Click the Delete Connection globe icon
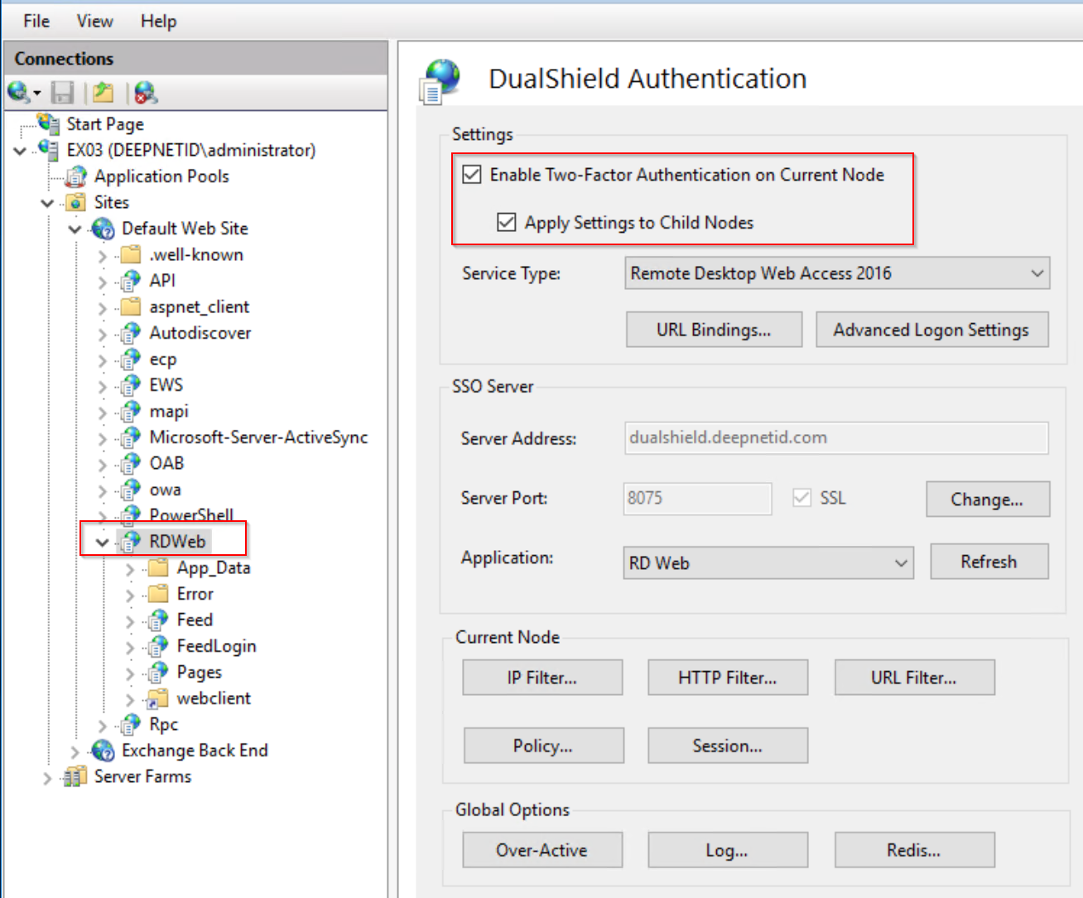 (146, 93)
